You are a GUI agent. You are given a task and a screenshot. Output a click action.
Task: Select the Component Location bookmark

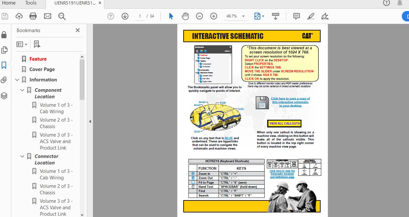pyautogui.click(x=48, y=93)
